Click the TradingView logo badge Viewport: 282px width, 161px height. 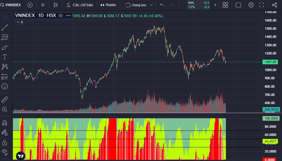[21, 156]
